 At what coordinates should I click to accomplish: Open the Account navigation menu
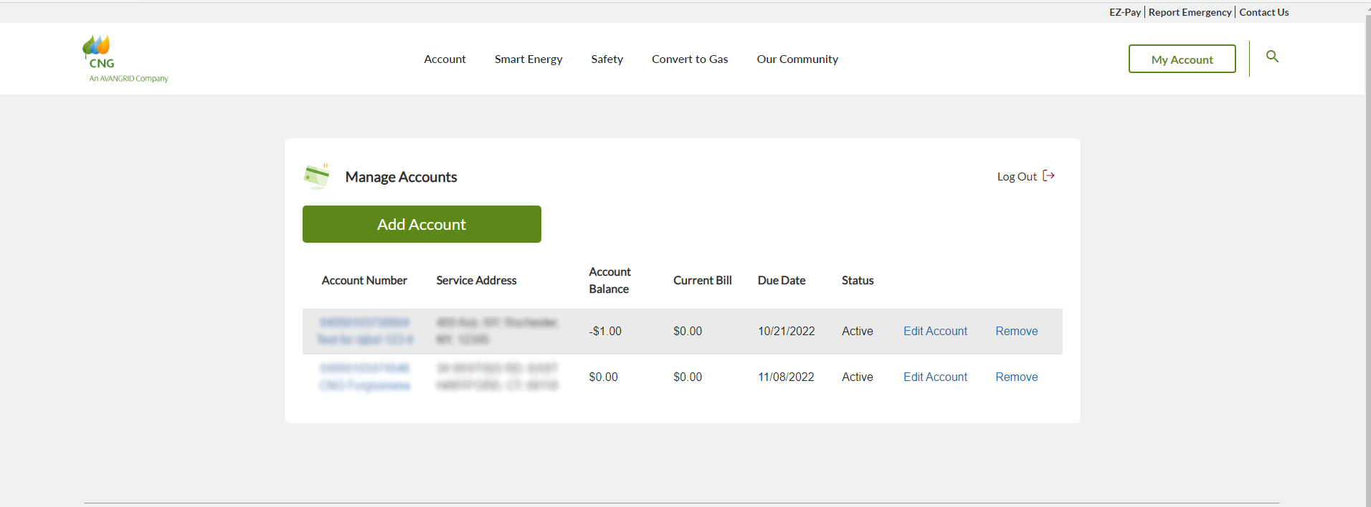click(x=445, y=59)
